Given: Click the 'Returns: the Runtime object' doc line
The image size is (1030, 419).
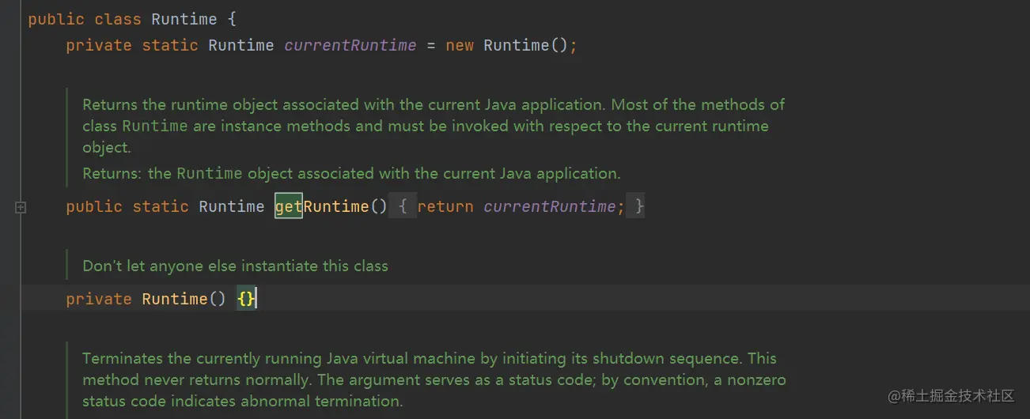Looking at the screenshot, I should click(351, 173).
